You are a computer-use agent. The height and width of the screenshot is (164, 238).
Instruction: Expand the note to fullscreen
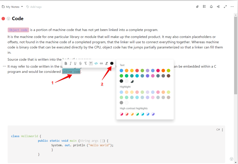click(x=225, y=6)
